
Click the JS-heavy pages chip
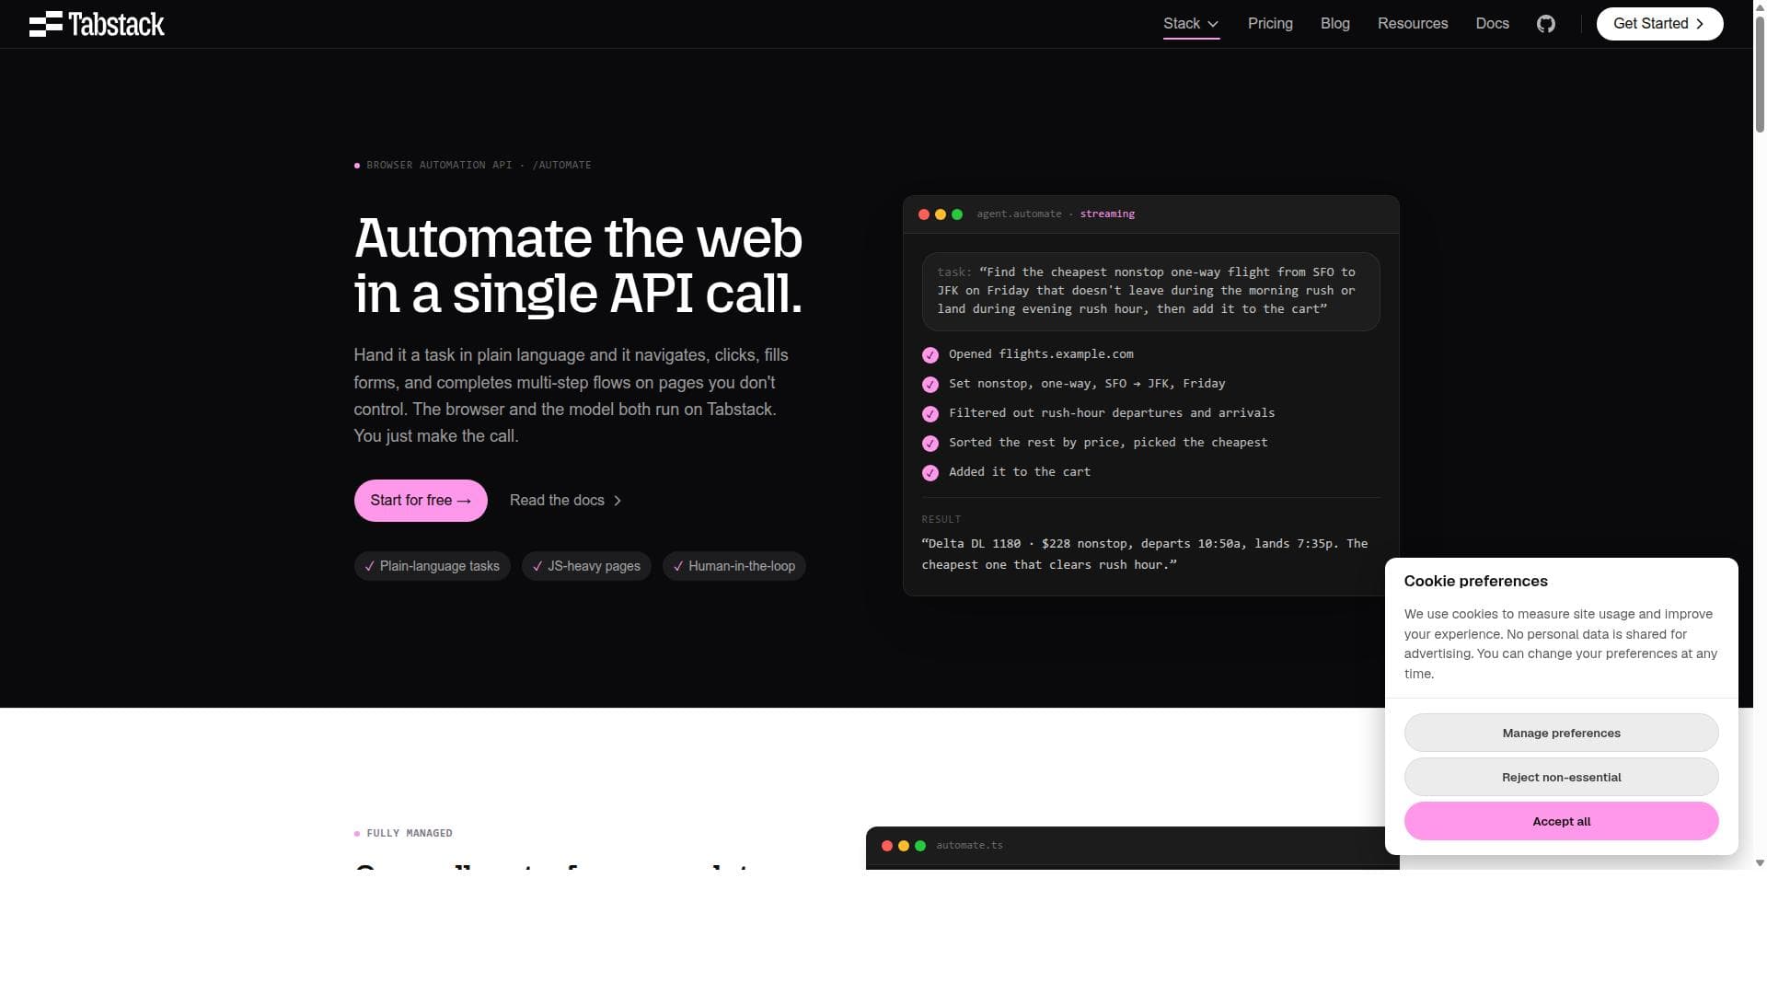click(x=586, y=566)
